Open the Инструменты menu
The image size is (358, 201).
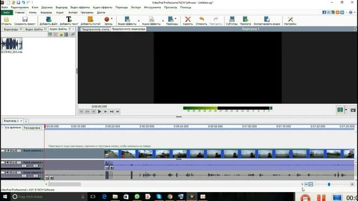[152, 7]
